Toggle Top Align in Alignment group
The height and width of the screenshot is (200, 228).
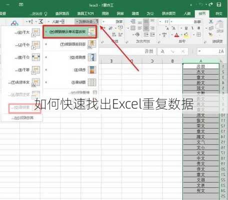pos(152,21)
